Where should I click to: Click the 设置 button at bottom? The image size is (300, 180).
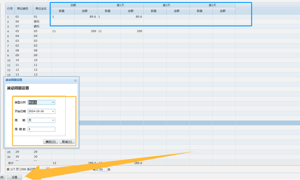[15, 177]
